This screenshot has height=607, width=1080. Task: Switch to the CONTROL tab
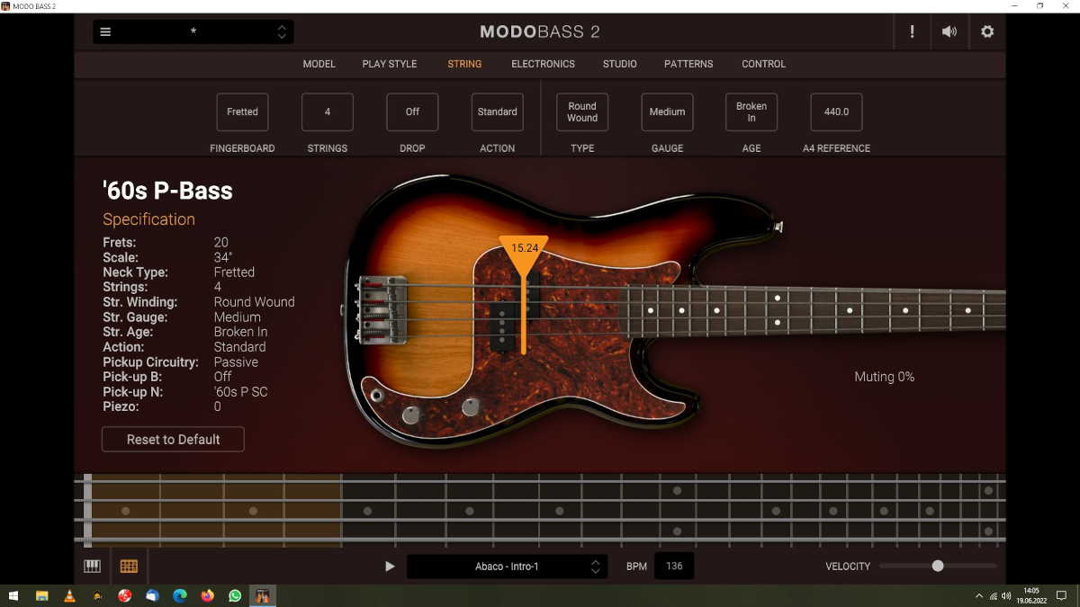(x=764, y=64)
